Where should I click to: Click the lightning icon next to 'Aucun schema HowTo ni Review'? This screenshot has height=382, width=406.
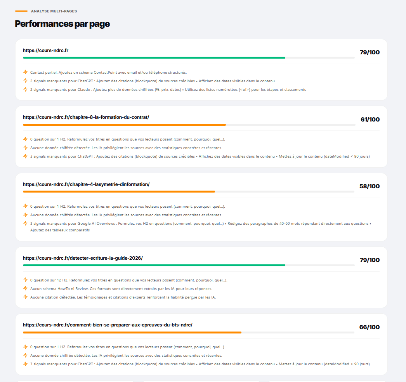[26, 288]
